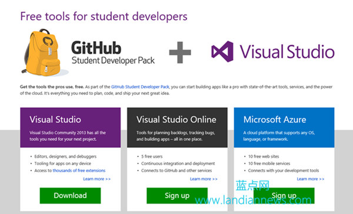Click the 5 free users bullet
The height and width of the screenshot is (214, 353).
(152, 156)
